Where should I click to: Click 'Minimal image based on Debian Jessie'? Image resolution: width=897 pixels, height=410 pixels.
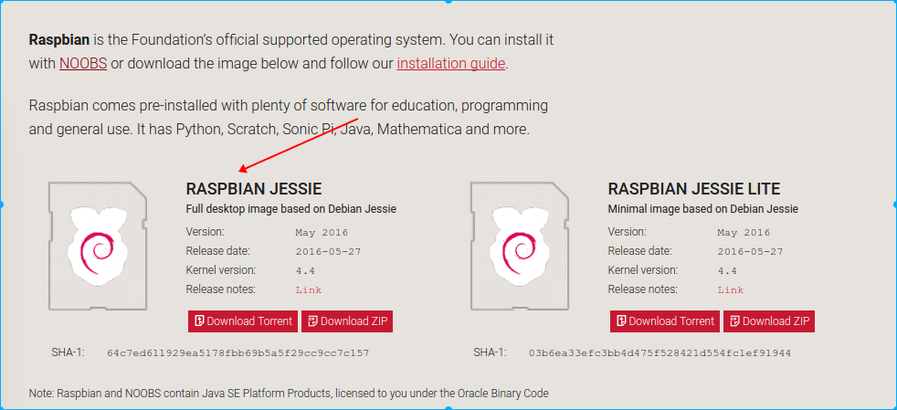(703, 209)
